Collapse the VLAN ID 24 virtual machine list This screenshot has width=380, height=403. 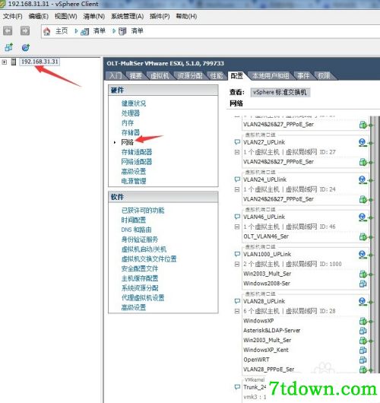[237, 189]
